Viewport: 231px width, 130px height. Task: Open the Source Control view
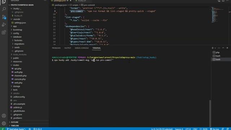(4, 17)
